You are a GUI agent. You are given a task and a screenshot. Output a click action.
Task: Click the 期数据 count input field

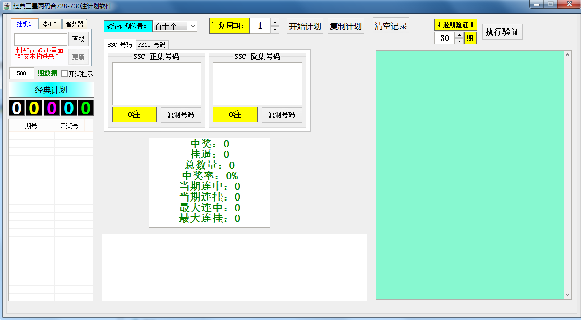pyautogui.click(x=22, y=73)
